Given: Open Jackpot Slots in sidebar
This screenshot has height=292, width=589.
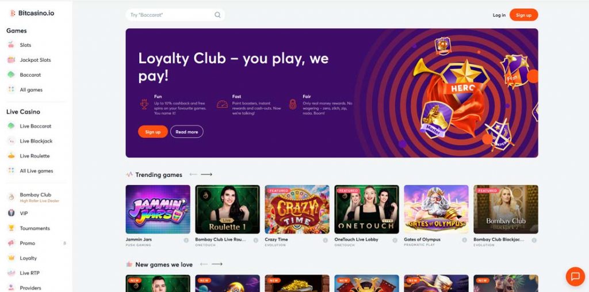Looking at the screenshot, I should (x=35, y=60).
